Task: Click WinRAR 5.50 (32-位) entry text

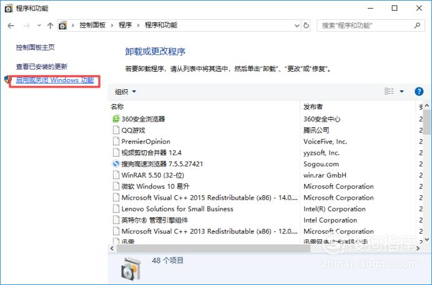Action: point(152,175)
